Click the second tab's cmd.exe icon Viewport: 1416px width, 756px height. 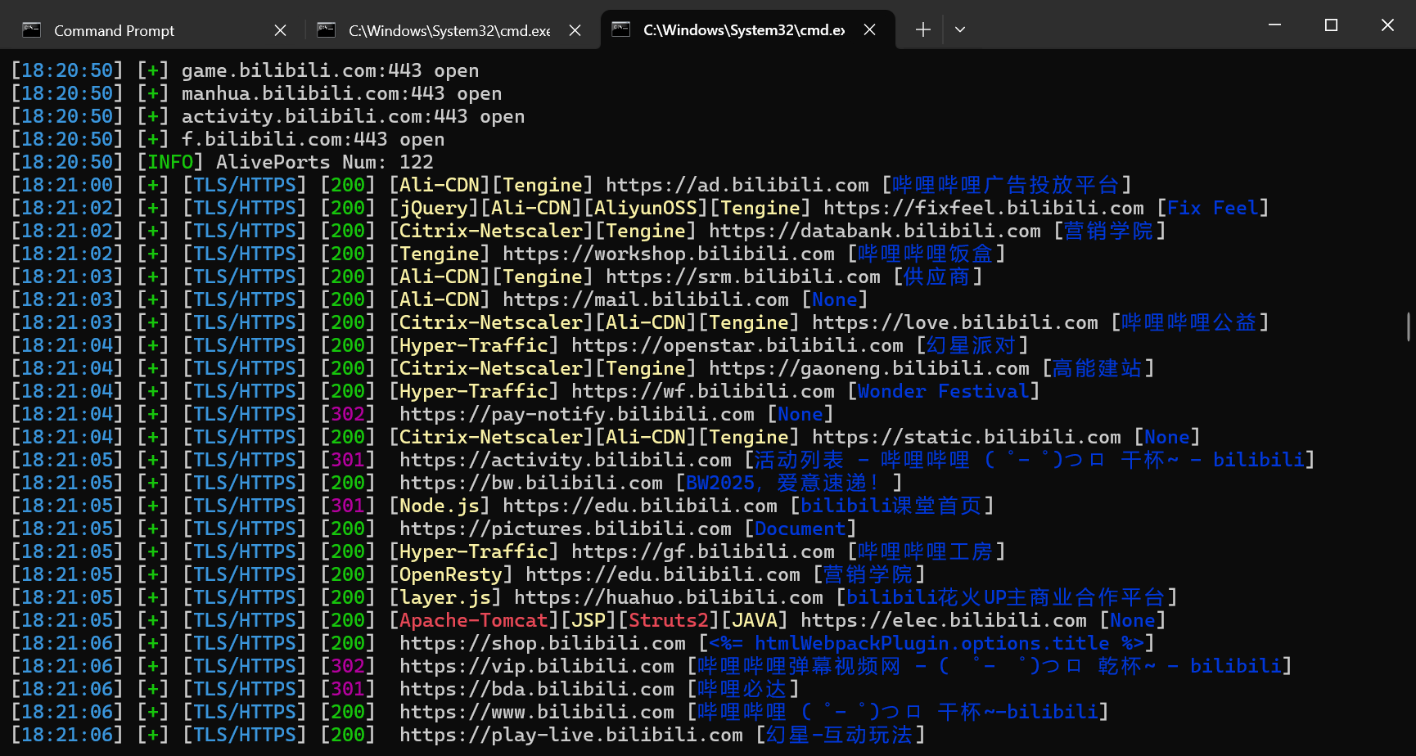coord(326,30)
